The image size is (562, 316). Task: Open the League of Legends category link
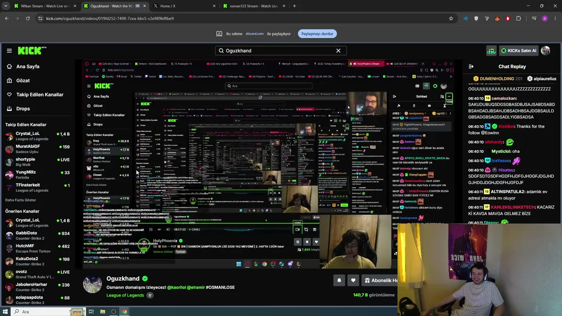click(125, 295)
